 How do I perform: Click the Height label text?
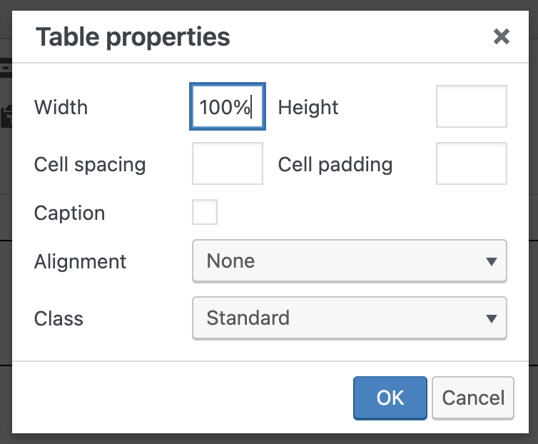[x=308, y=108]
